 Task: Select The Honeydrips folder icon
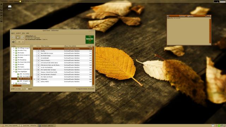[x=16, y=60]
